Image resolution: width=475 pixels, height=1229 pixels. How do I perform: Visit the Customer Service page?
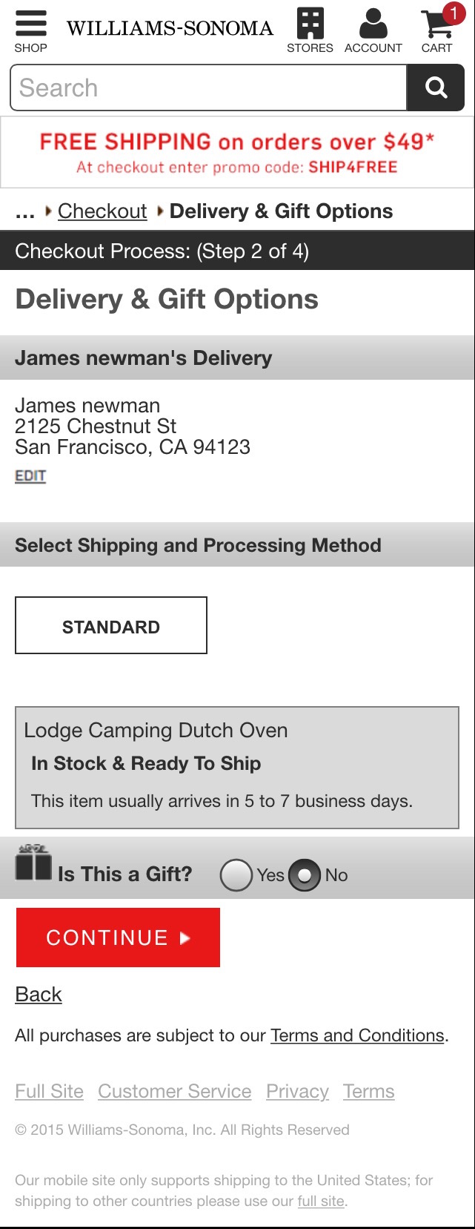point(174,1091)
